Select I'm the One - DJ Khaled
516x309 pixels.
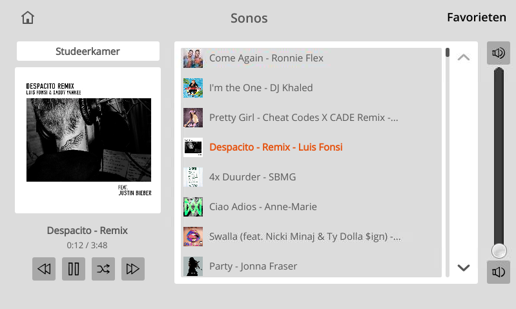(311, 88)
